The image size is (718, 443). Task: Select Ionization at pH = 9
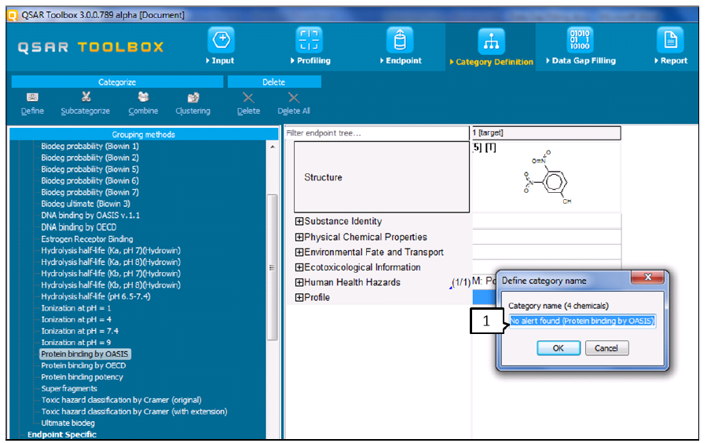[x=76, y=343]
